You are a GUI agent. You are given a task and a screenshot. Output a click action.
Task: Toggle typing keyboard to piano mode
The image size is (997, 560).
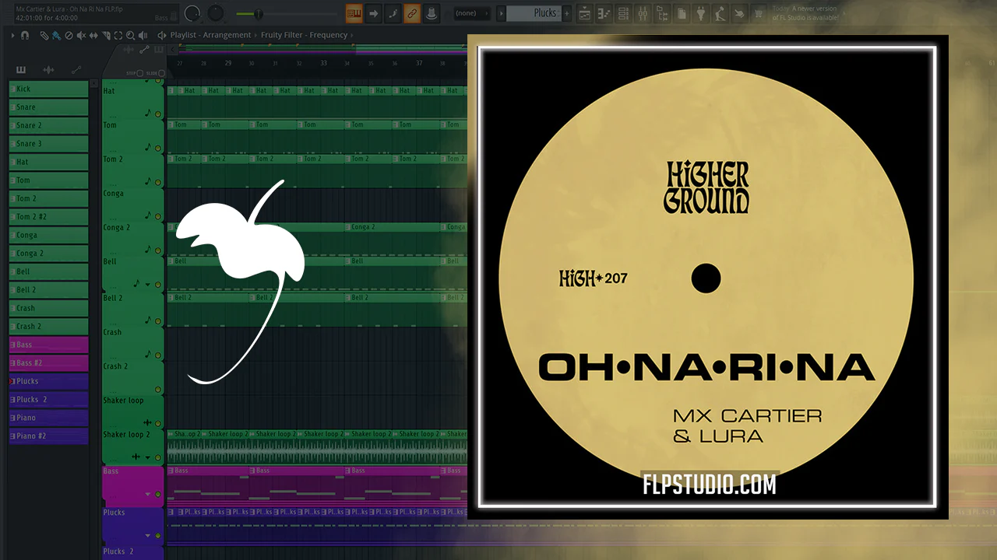[354, 13]
